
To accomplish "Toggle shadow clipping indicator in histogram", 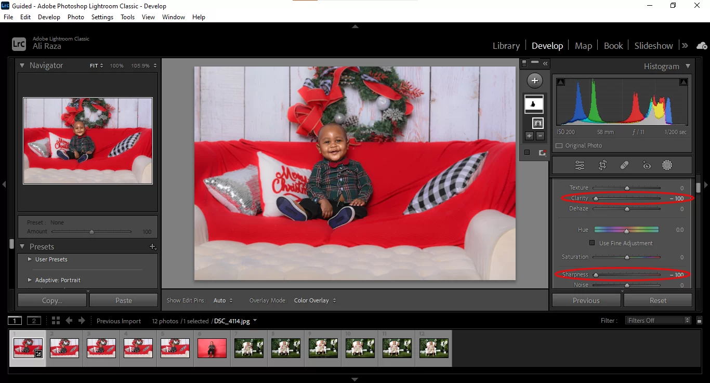I will [x=560, y=82].
